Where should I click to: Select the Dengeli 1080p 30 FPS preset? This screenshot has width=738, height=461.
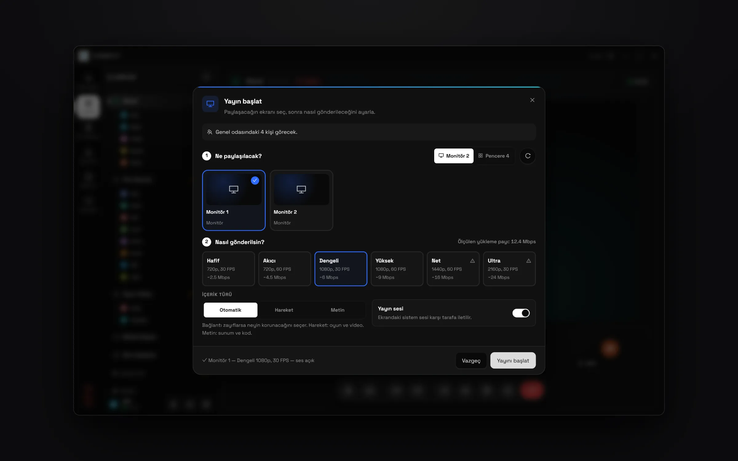pyautogui.click(x=341, y=269)
